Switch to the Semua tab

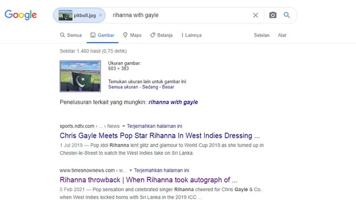(71, 35)
